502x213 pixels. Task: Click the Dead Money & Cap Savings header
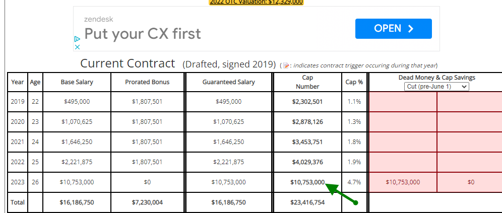436,78
